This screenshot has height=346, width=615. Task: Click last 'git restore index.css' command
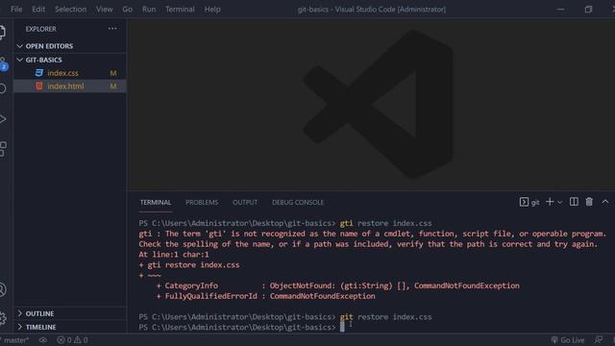(x=385, y=317)
